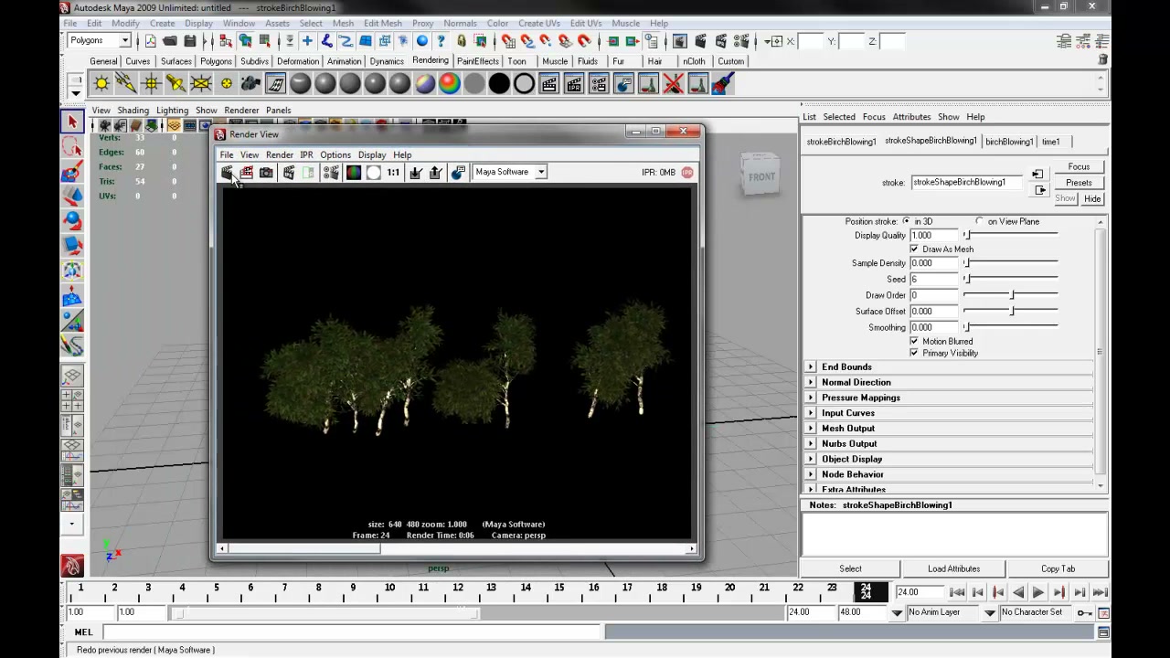Click the Remove image icon in Render View

click(436, 173)
